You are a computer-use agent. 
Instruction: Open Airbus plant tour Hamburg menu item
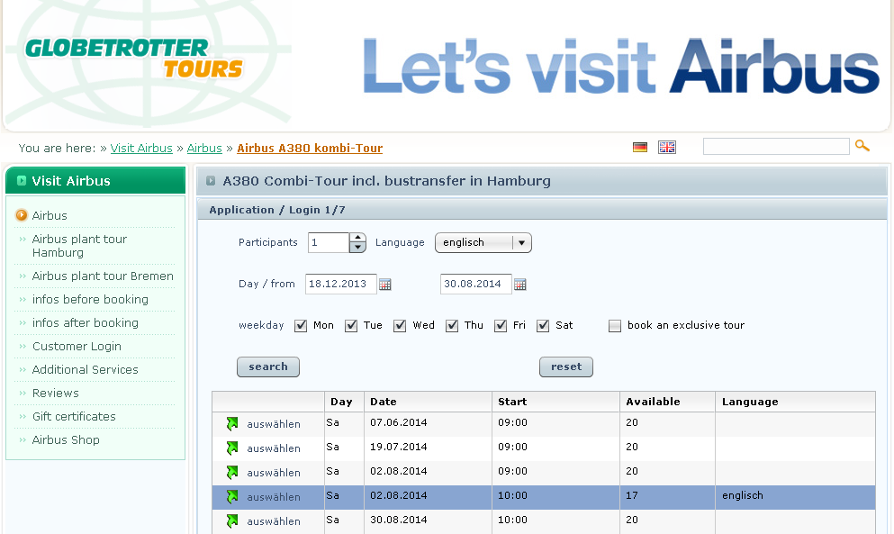[x=79, y=246]
